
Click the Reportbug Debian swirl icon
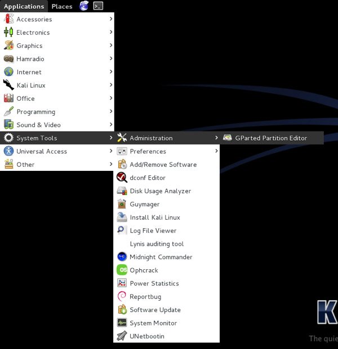tap(122, 297)
